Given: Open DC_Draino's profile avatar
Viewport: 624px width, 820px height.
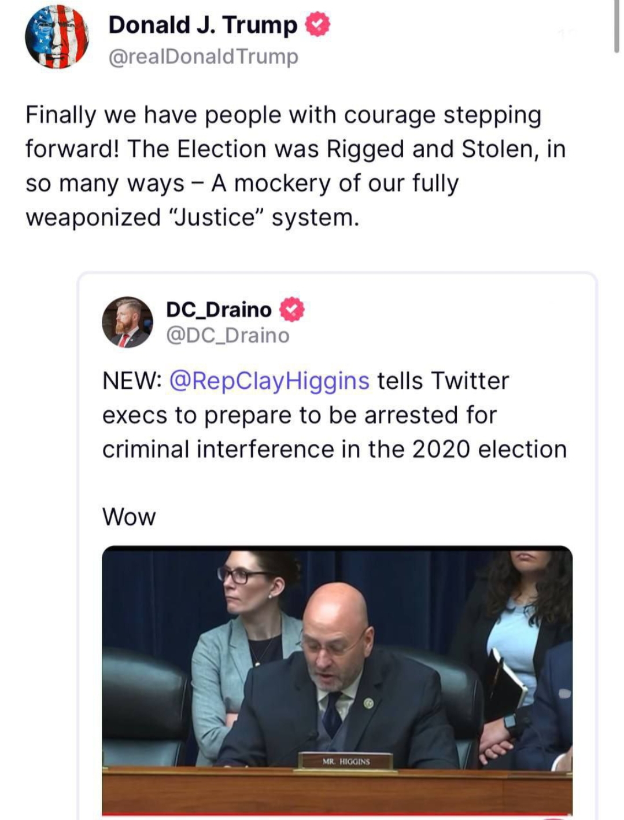Looking at the screenshot, I should click(x=127, y=322).
